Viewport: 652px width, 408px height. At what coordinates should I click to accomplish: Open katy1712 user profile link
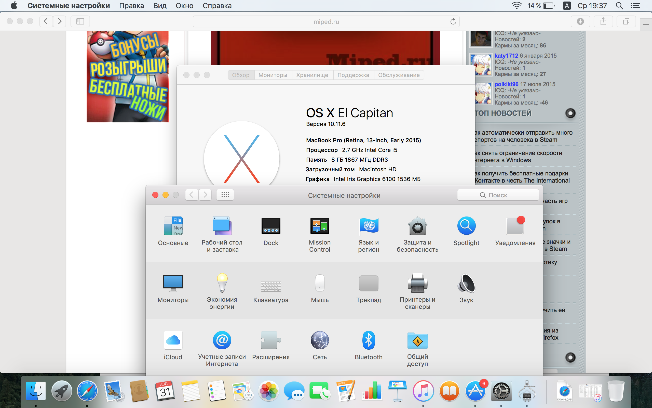coord(506,56)
